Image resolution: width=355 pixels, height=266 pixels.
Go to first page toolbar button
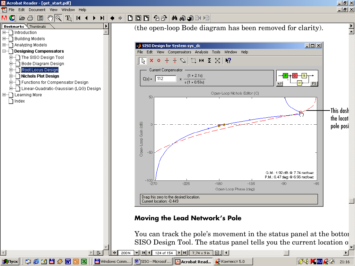coord(78,18)
